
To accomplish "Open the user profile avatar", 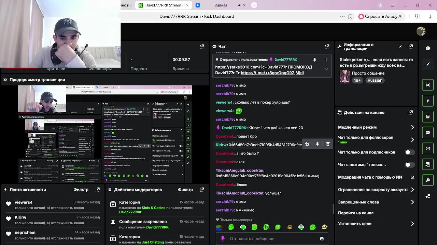I will 421,31.
